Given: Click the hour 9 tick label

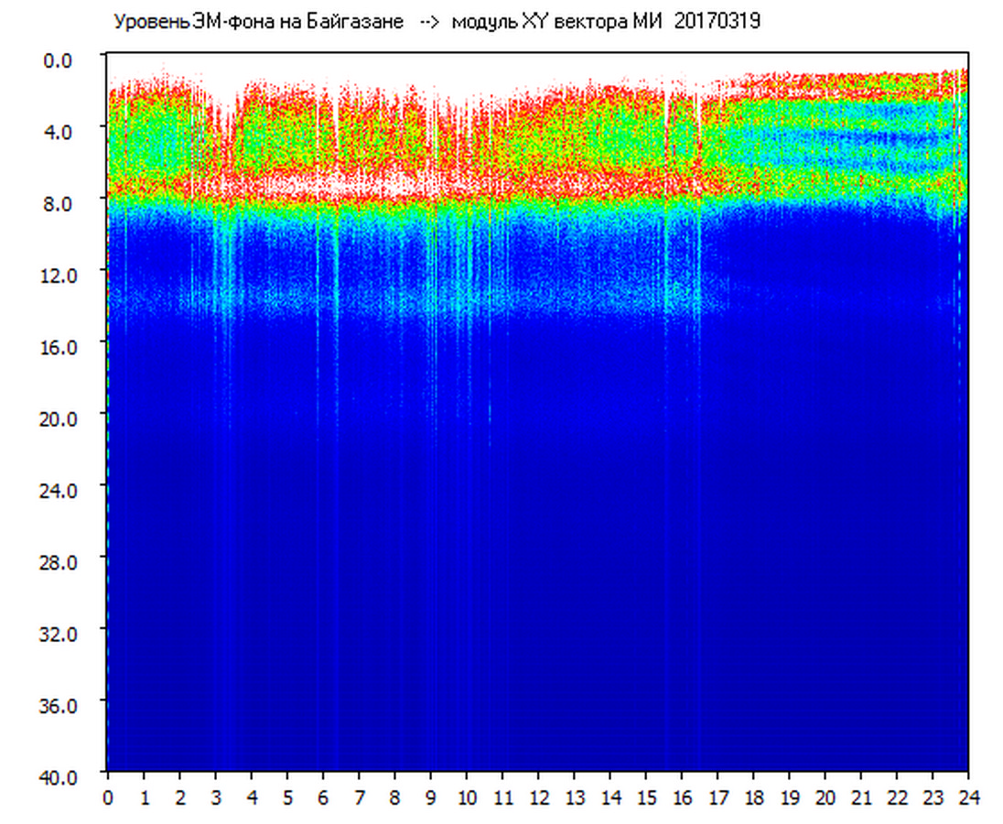Looking at the screenshot, I should (431, 797).
